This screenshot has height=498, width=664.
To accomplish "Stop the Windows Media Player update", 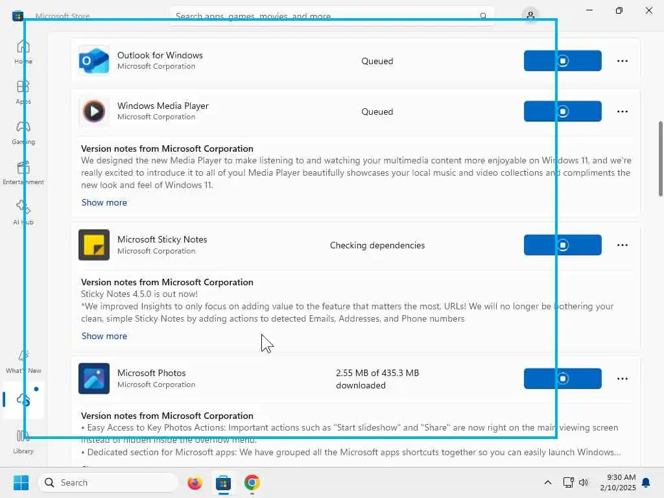I will pos(562,111).
